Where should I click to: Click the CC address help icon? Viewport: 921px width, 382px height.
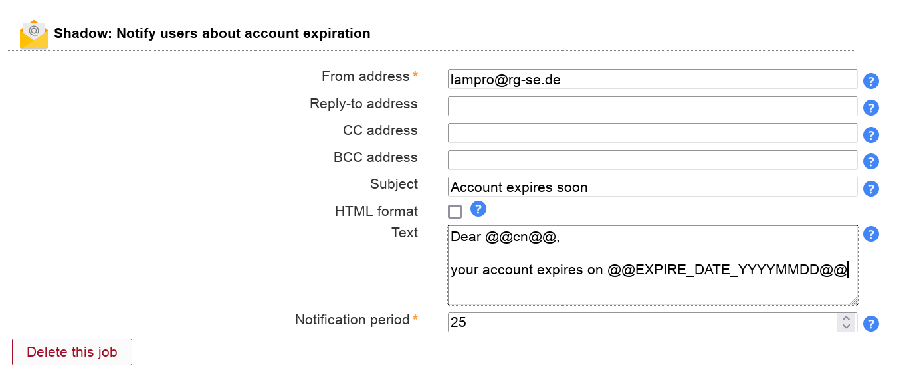pos(870,135)
